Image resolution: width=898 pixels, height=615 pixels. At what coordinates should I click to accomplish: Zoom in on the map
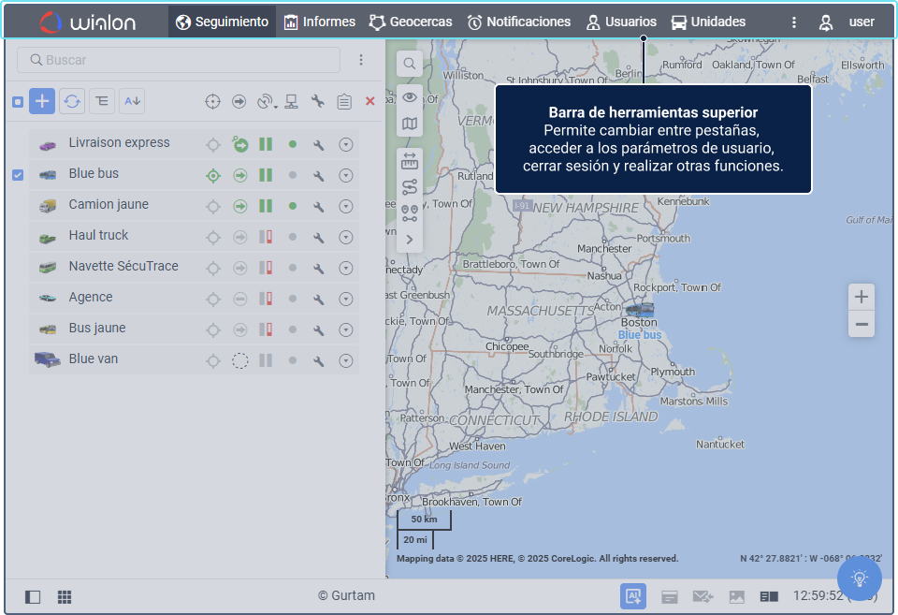(x=861, y=297)
